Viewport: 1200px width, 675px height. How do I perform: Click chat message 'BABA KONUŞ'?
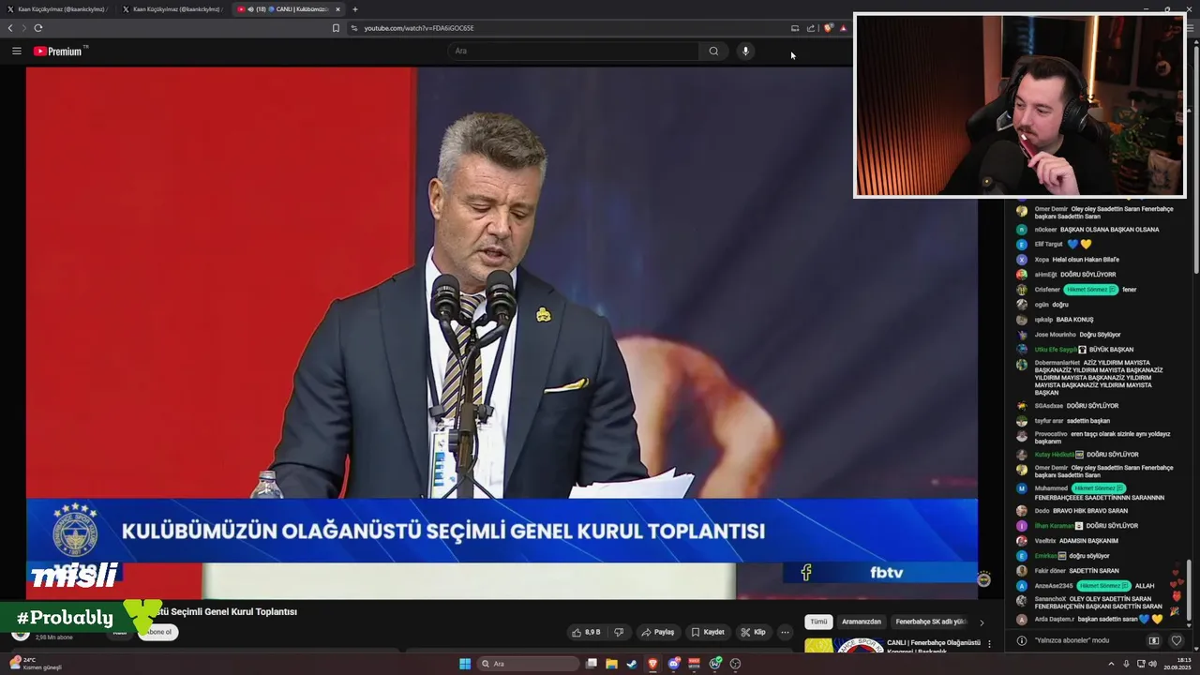click(x=1074, y=320)
